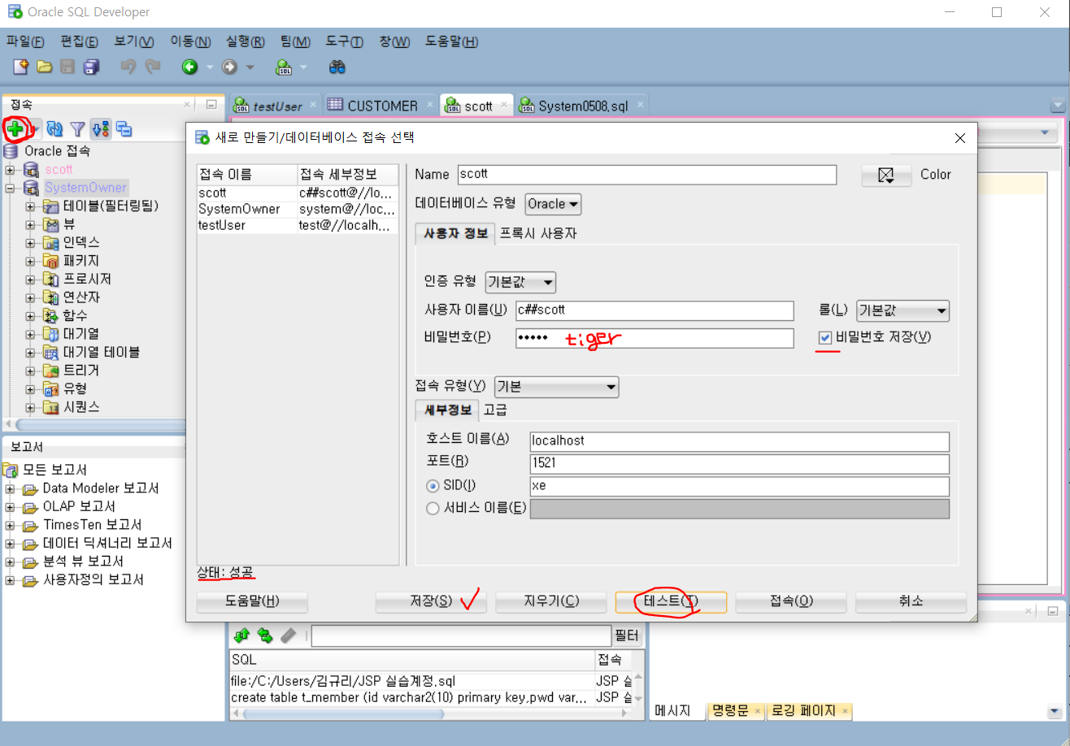Switch to the CUSTOMER tab
The width and height of the screenshot is (1070, 746).
(x=382, y=106)
